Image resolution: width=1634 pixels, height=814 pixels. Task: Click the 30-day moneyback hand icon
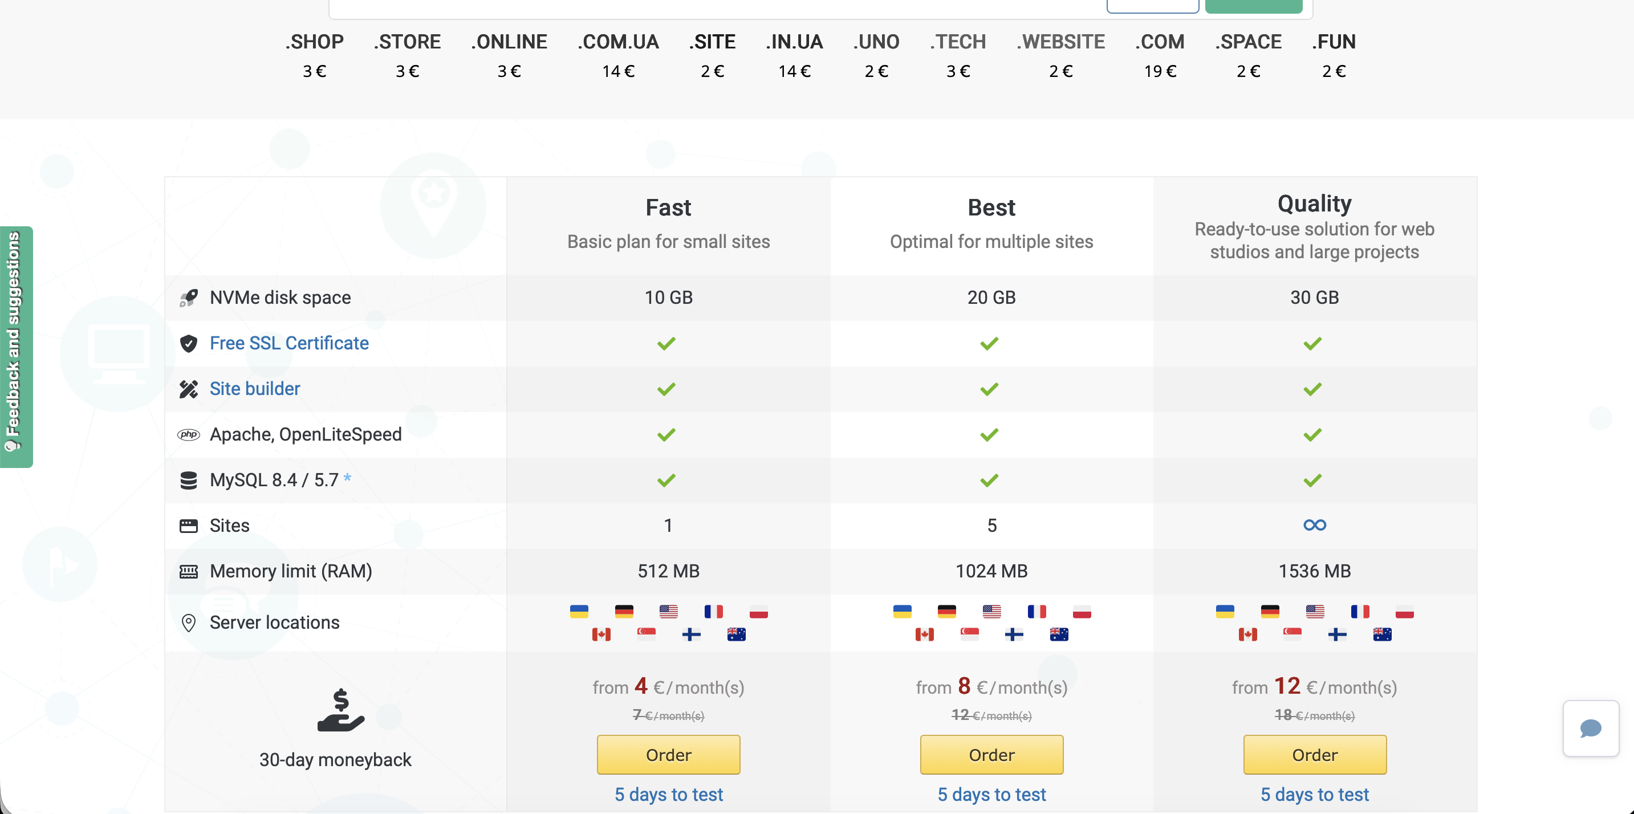[x=340, y=711]
